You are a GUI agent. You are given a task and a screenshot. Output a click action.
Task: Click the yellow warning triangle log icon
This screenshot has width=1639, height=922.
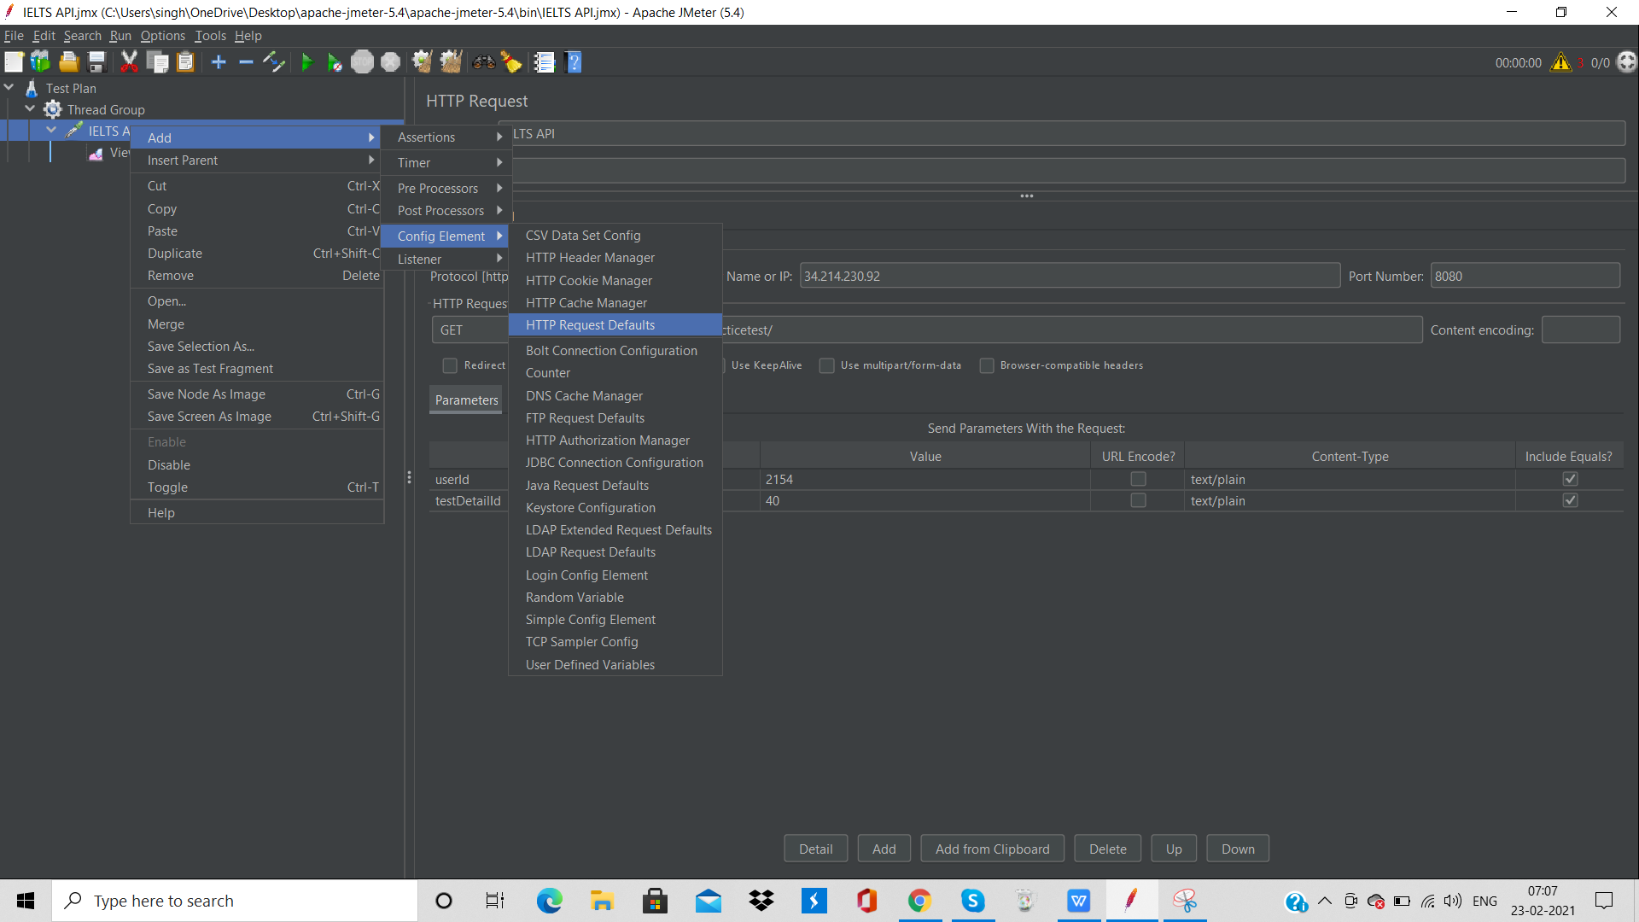point(1560,62)
